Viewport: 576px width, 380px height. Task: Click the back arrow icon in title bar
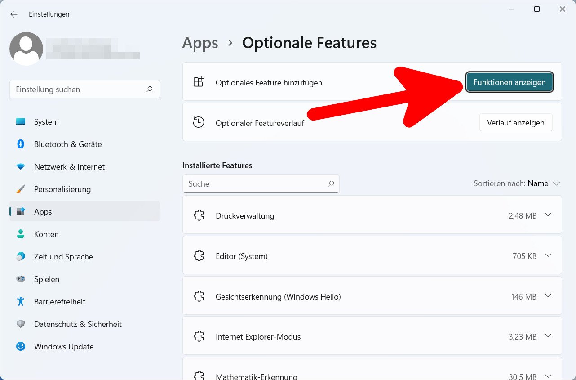tap(14, 14)
